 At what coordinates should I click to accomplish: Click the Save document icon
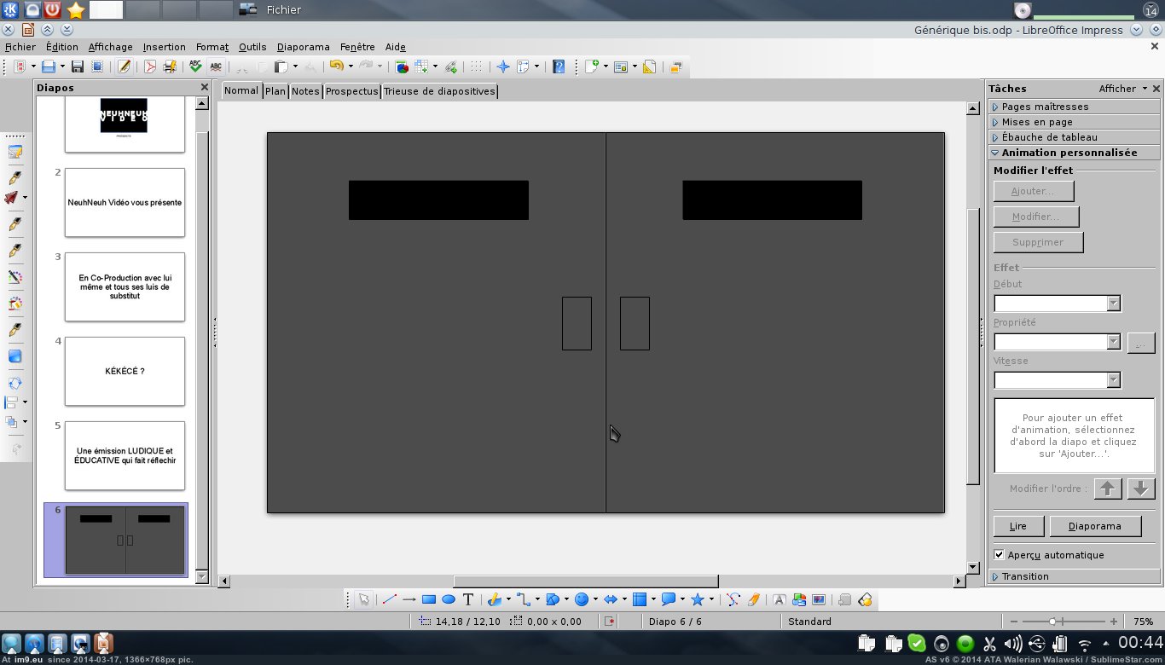[77, 66]
